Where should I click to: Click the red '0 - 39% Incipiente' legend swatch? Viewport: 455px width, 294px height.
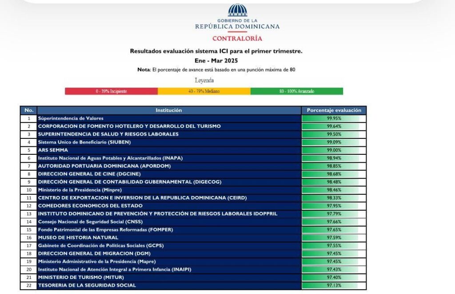tap(111, 91)
